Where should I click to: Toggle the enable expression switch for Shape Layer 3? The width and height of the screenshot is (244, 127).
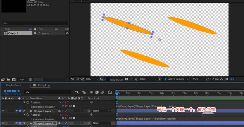tap(63, 119)
